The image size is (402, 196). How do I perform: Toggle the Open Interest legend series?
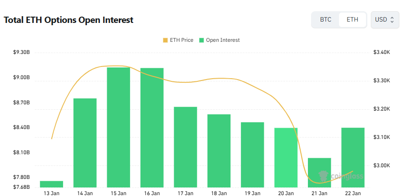click(x=222, y=40)
